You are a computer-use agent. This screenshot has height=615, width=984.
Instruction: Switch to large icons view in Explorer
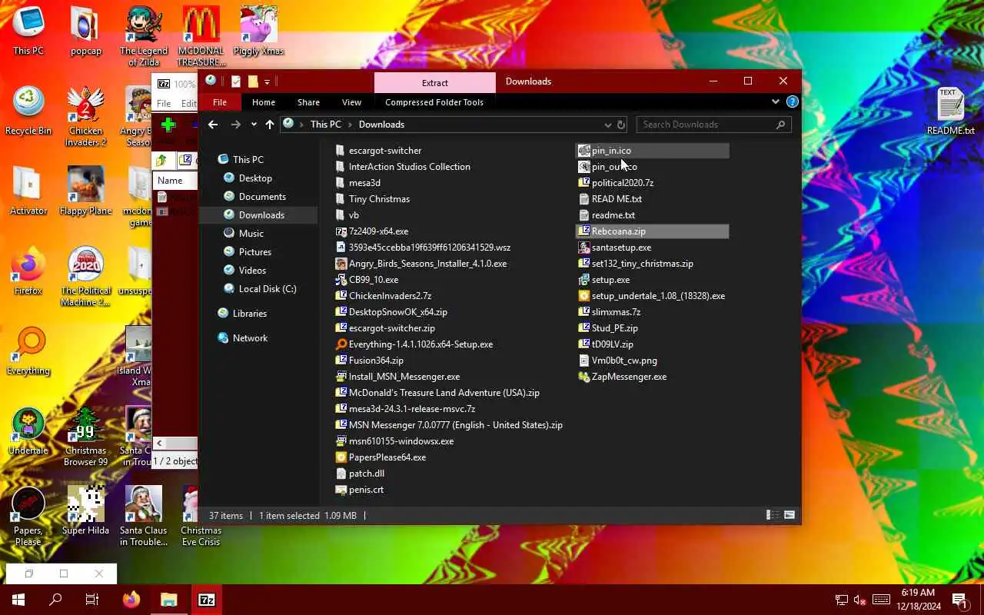pos(789,515)
